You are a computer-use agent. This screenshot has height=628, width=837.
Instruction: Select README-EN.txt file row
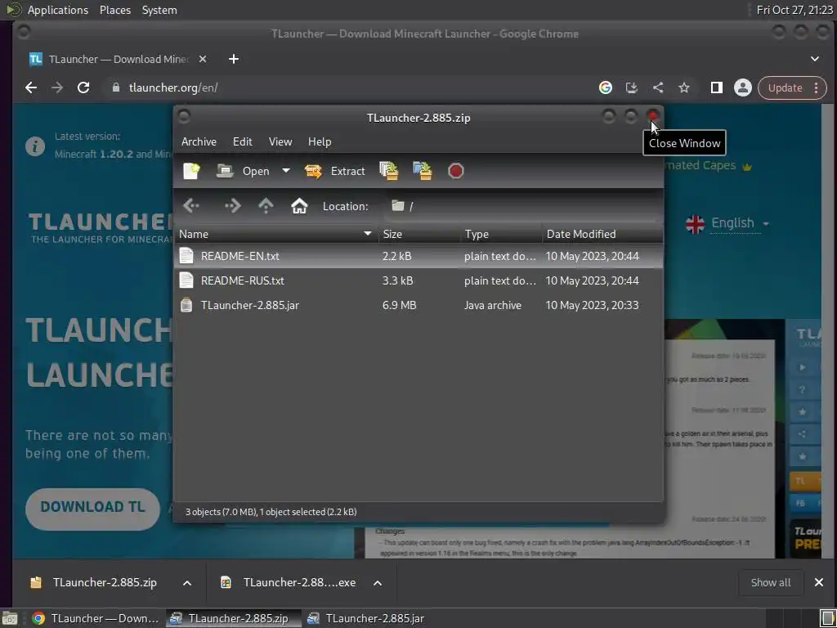click(x=418, y=256)
